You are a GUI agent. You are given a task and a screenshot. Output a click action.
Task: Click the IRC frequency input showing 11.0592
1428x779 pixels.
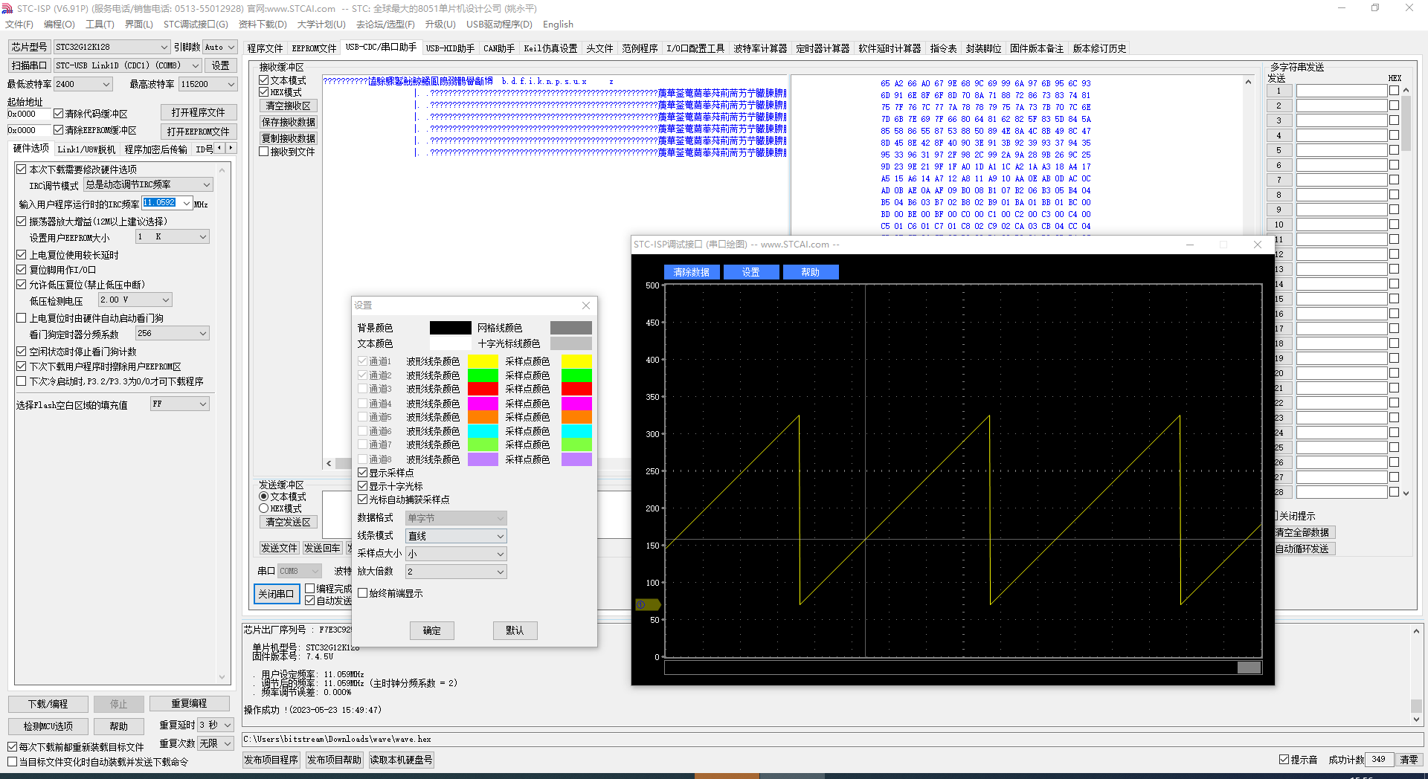pyautogui.click(x=167, y=203)
